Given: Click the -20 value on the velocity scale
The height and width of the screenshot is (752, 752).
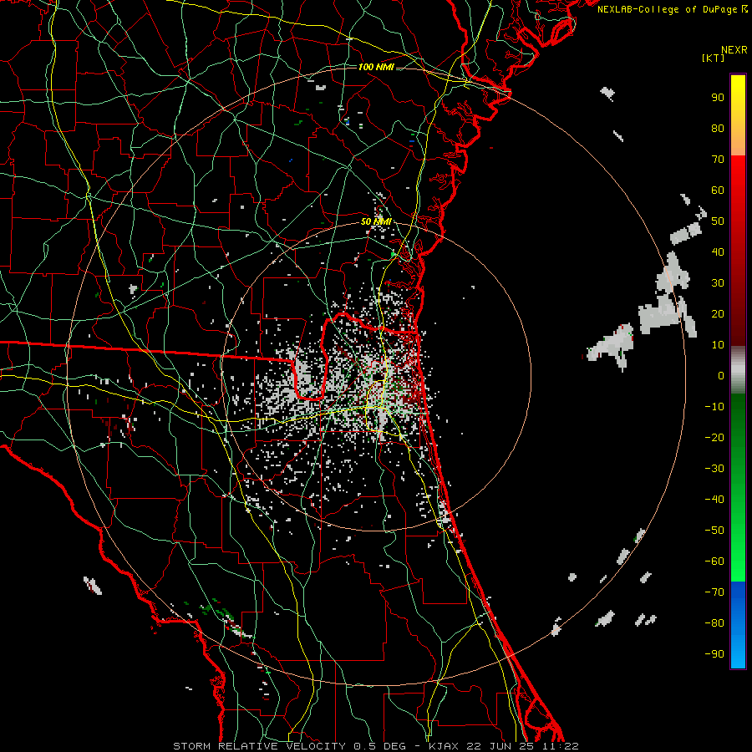Looking at the screenshot, I should [x=714, y=437].
